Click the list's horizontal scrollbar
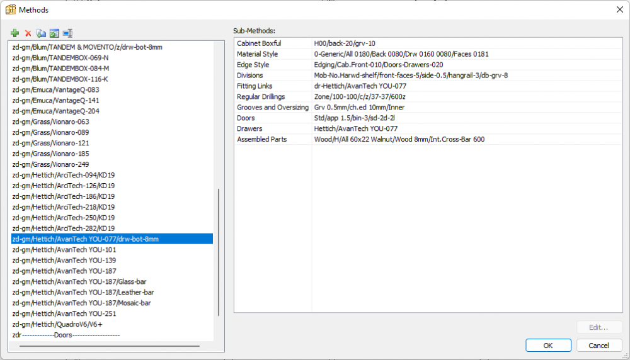Viewport: 630px width, 360px height. click(x=109, y=346)
